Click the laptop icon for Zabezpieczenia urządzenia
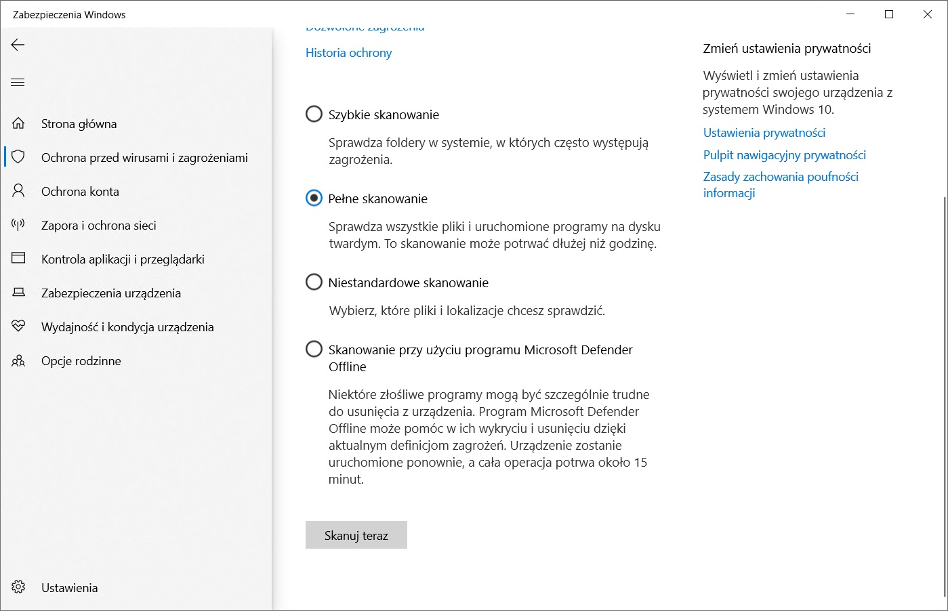948x611 pixels. click(x=18, y=293)
